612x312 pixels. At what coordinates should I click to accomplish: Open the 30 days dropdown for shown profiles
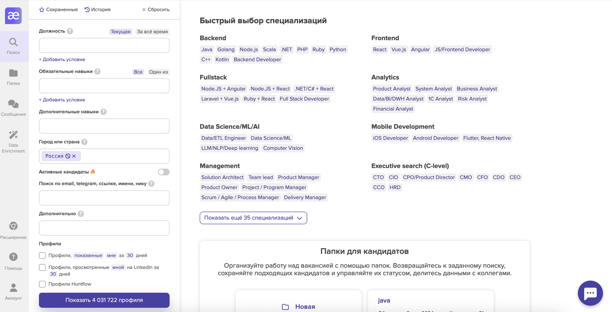pos(130,255)
